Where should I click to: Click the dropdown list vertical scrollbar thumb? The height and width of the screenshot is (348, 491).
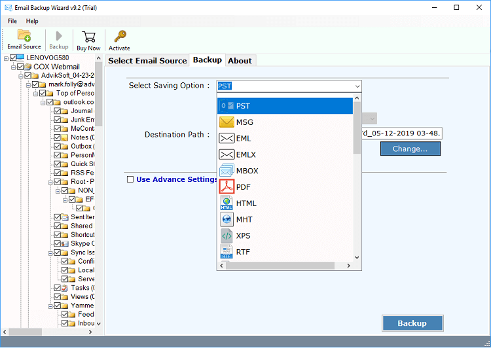point(357,128)
